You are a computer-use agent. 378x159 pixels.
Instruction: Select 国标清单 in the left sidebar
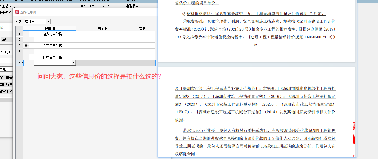pyautogui.click(x=5, y=84)
